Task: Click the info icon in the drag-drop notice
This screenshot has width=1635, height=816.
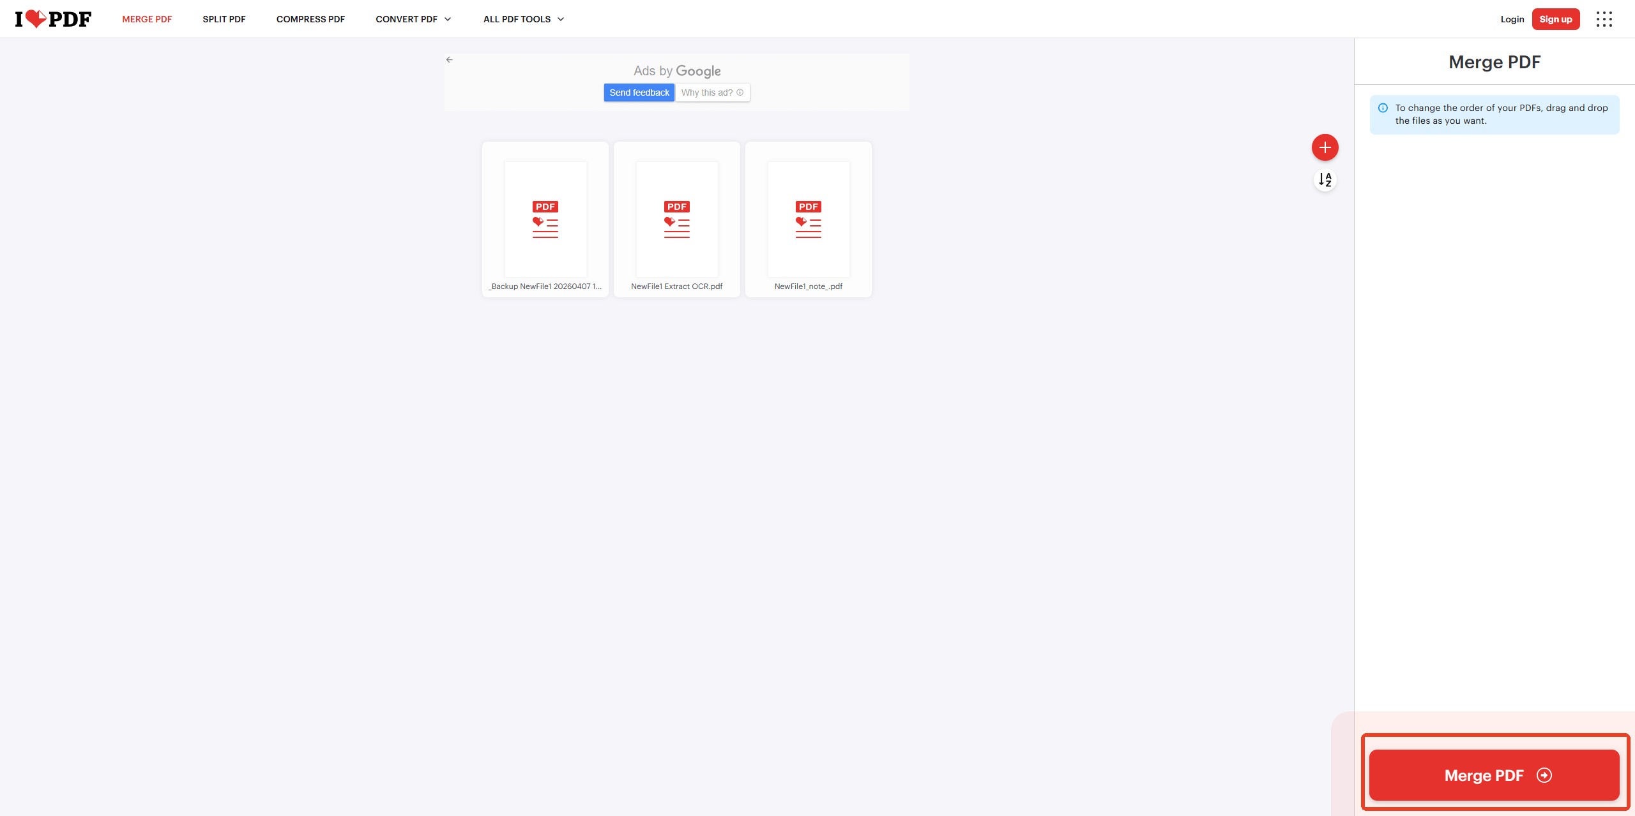Action: 1383,107
